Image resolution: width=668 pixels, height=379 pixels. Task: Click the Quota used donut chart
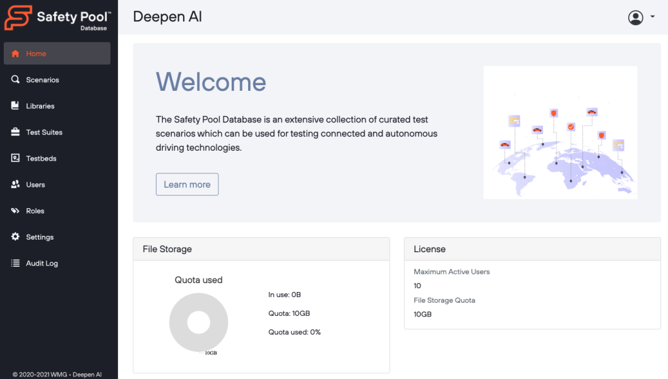[x=198, y=322]
